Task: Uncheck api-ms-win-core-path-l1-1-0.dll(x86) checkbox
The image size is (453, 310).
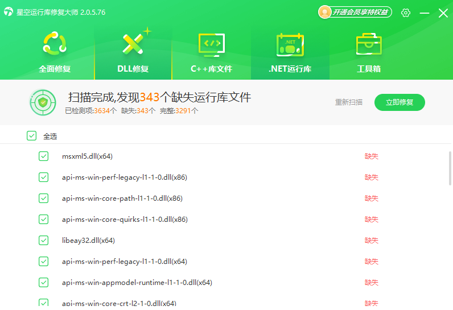Action: coord(44,198)
